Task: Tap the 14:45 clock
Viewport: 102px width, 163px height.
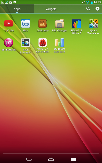Action: (97, 2)
